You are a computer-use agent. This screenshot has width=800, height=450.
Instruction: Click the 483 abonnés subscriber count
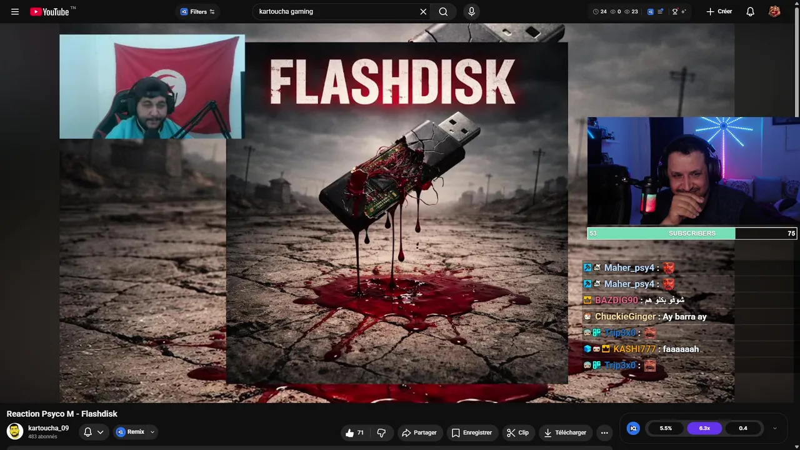pyautogui.click(x=42, y=437)
